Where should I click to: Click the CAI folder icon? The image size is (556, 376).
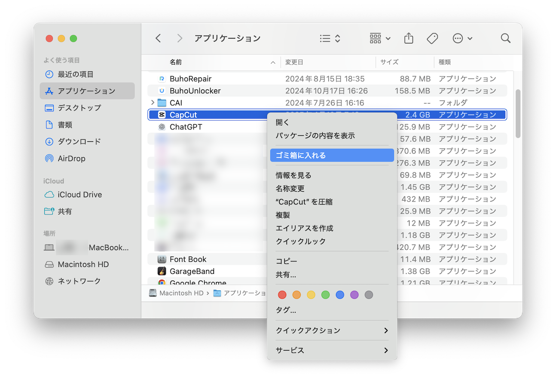tap(162, 103)
